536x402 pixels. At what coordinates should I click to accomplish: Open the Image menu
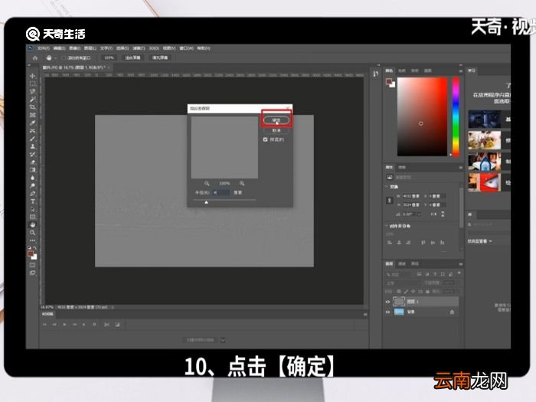[75, 48]
